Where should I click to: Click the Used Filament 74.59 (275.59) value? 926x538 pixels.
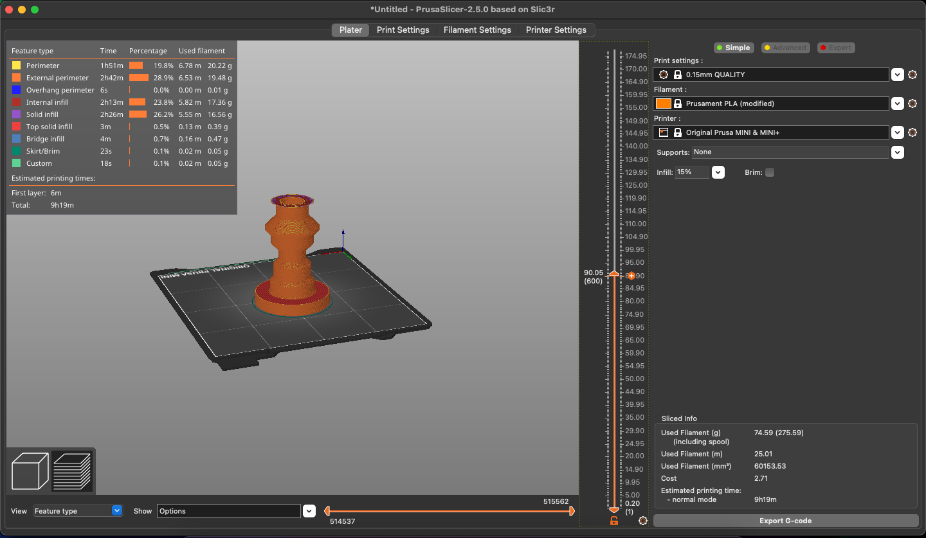(x=779, y=433)
